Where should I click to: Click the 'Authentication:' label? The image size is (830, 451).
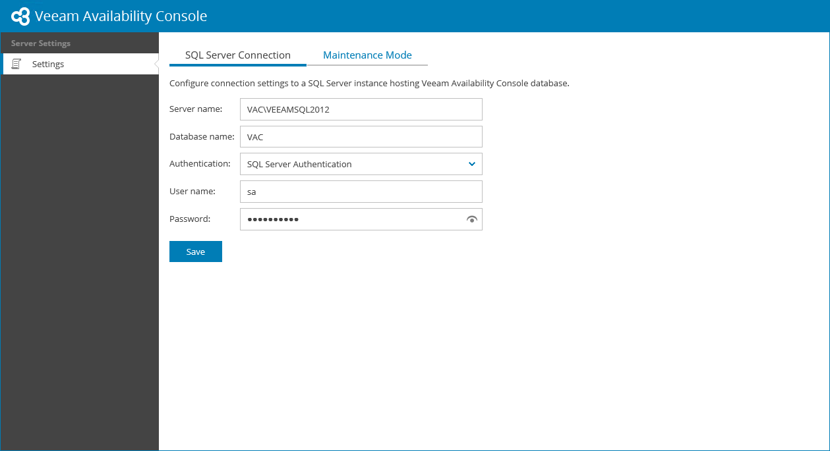click(200, 164)
